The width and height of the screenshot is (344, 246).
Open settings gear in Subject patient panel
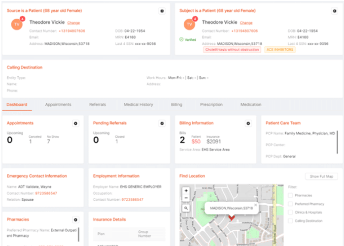pos(335,11)
